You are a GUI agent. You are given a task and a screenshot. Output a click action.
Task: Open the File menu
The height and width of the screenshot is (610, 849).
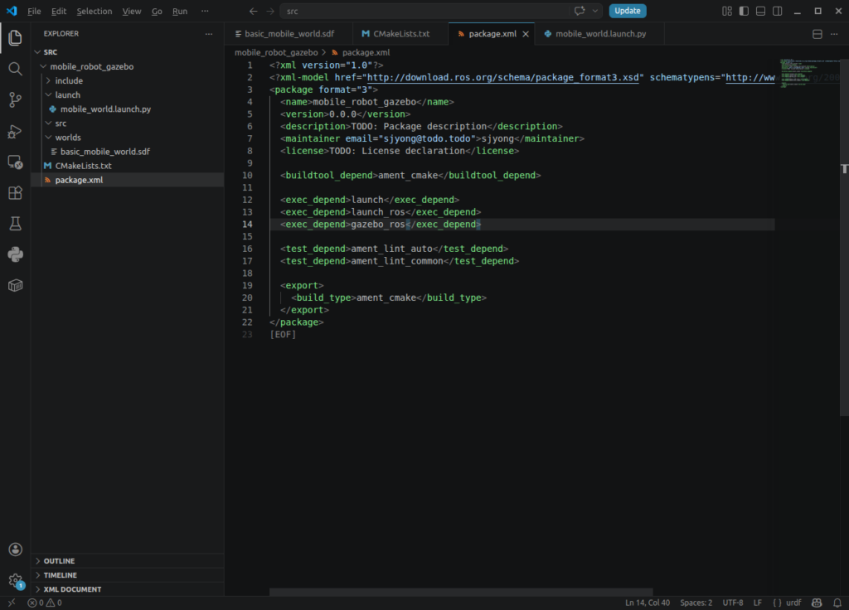(x=34, y=11)
